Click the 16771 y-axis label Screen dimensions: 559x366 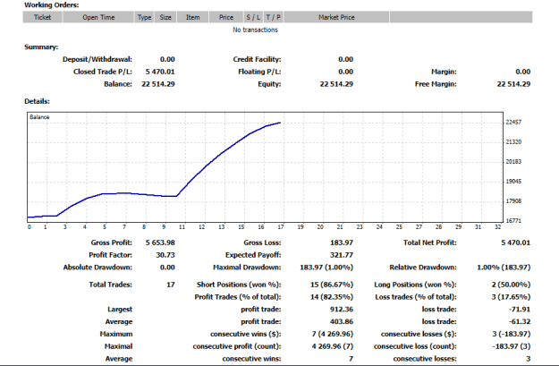pyautogui.click(x=513, y=221)
